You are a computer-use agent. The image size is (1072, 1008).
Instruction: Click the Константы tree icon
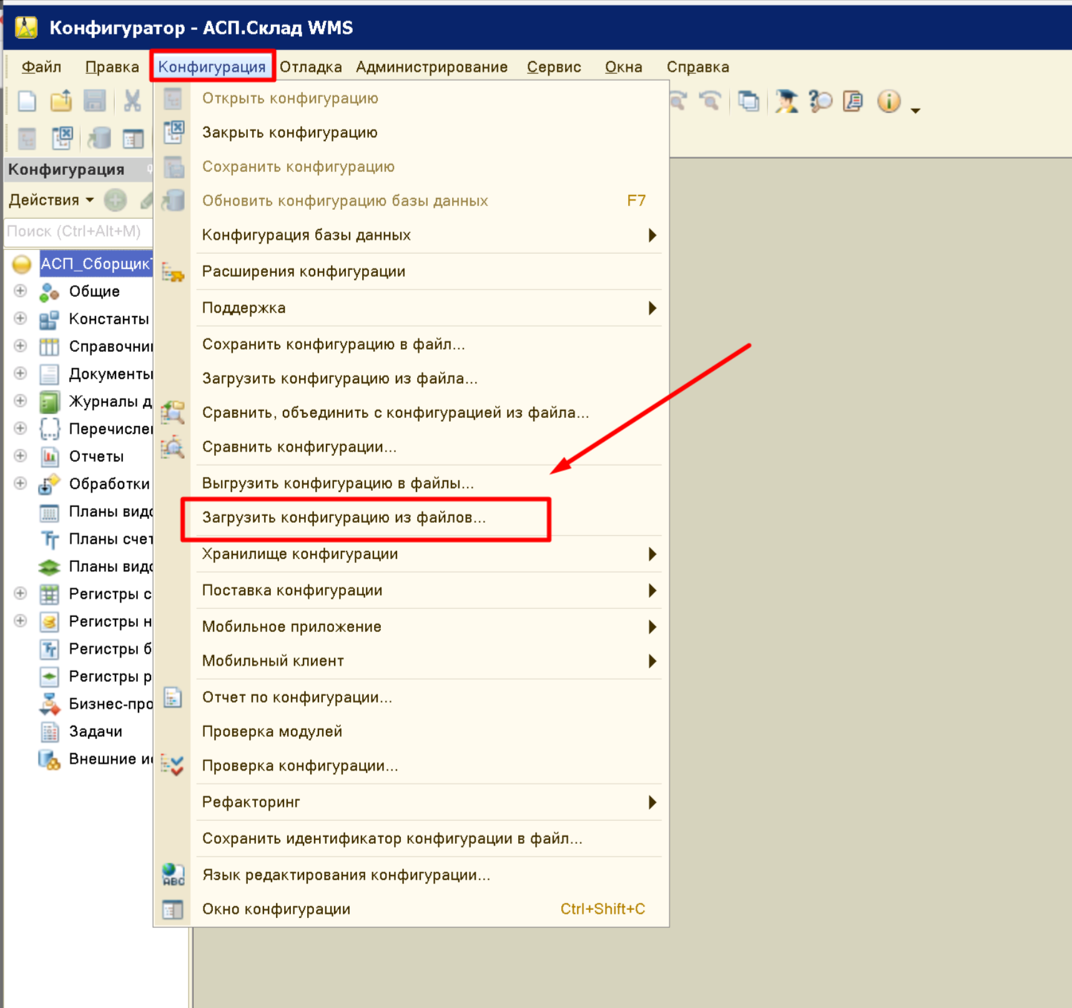point(49,319)
